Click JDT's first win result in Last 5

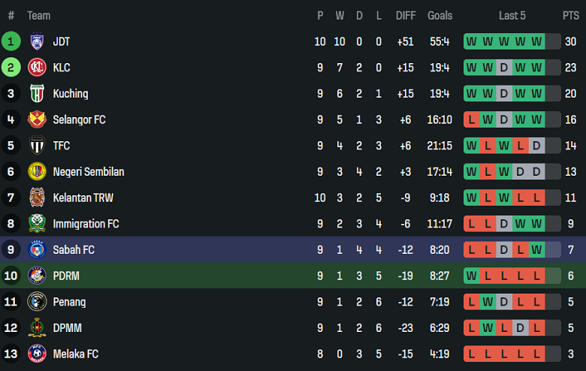coord(472,42)
